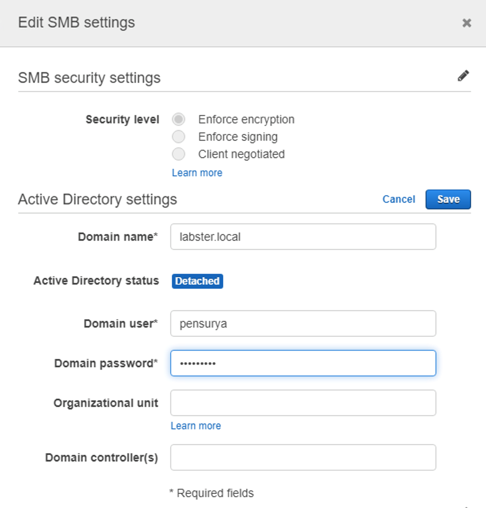This screenshot has height=508, width=486.
Task: Select the Enforce encryption security level
Action: tap(179, 119)
